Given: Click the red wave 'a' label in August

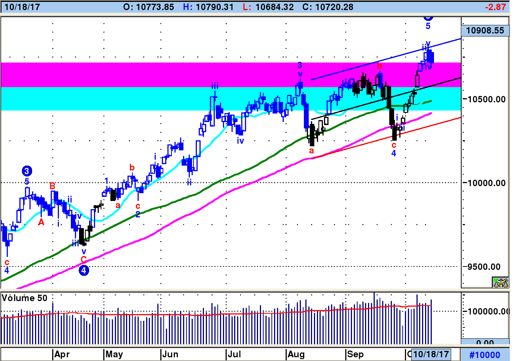Looking at the screenshot, I should (312, 151).
